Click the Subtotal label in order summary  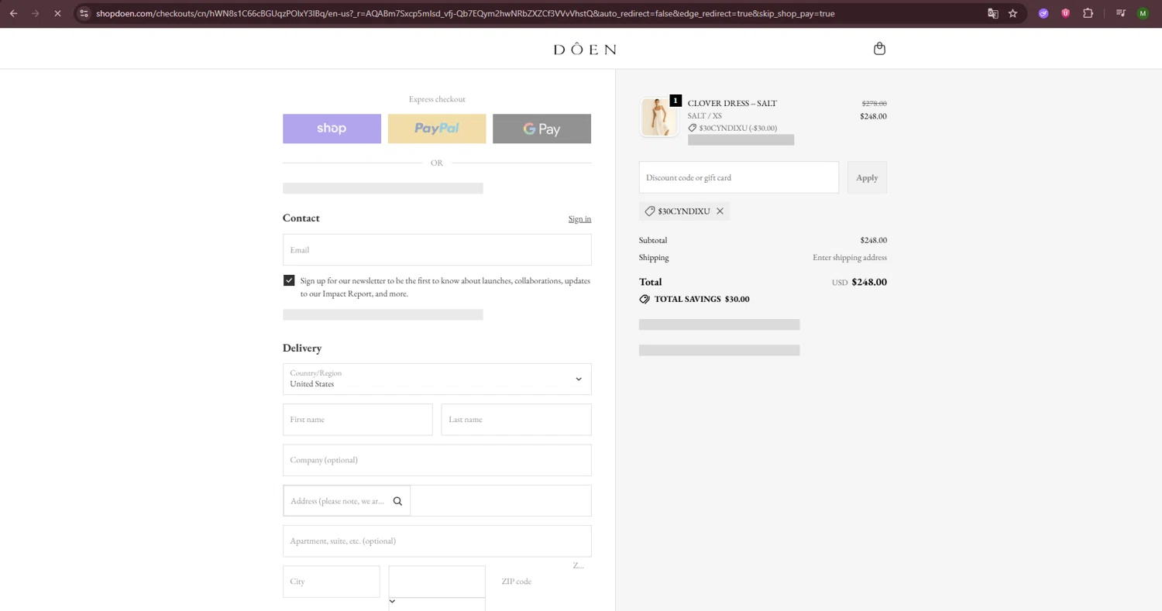tap(653, 240)
